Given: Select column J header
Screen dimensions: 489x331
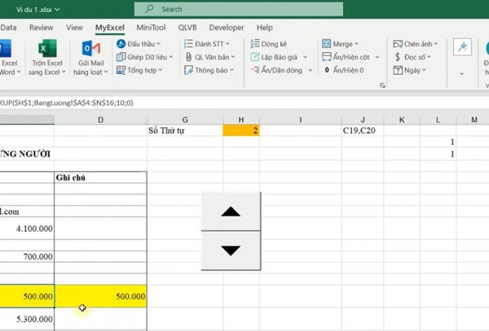Looking at the screenshot, I should [363, 120].
